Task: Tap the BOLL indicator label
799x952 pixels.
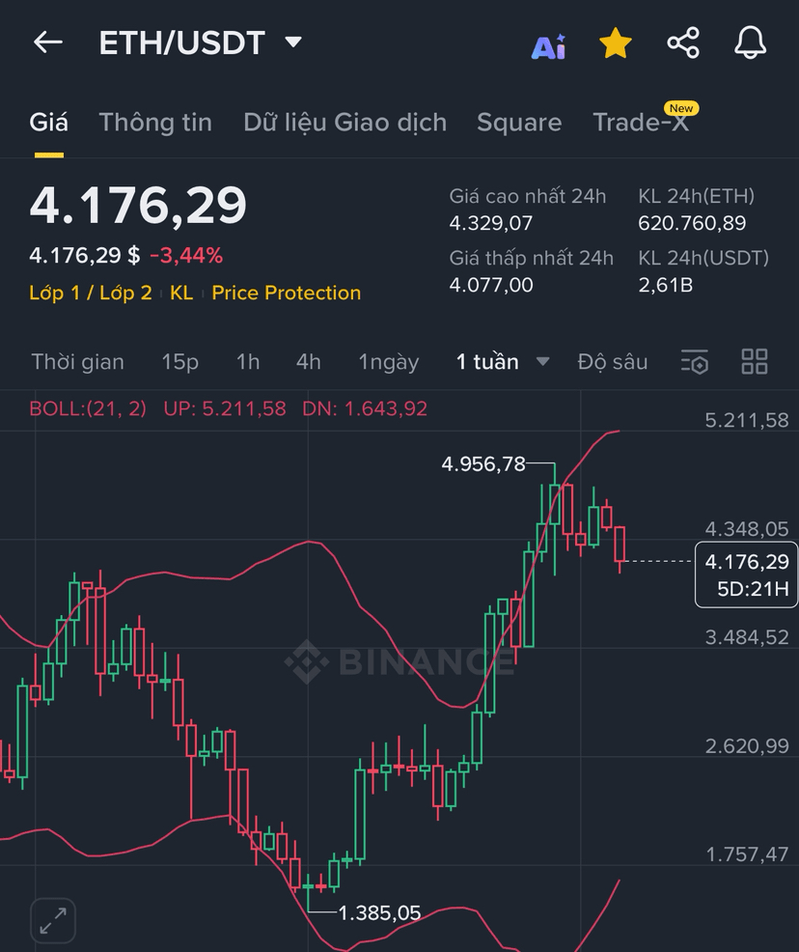Action: point(88,408)
